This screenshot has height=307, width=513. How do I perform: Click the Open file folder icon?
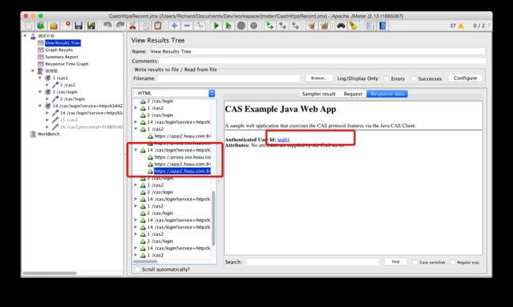54,25
